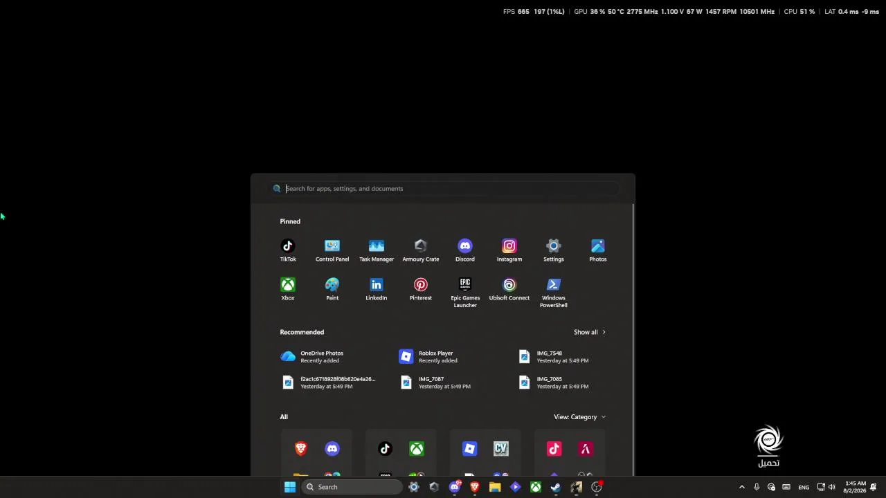Launch Paint from Pinned apps
This screenshot has height=498, width=886.
(332, 289)
